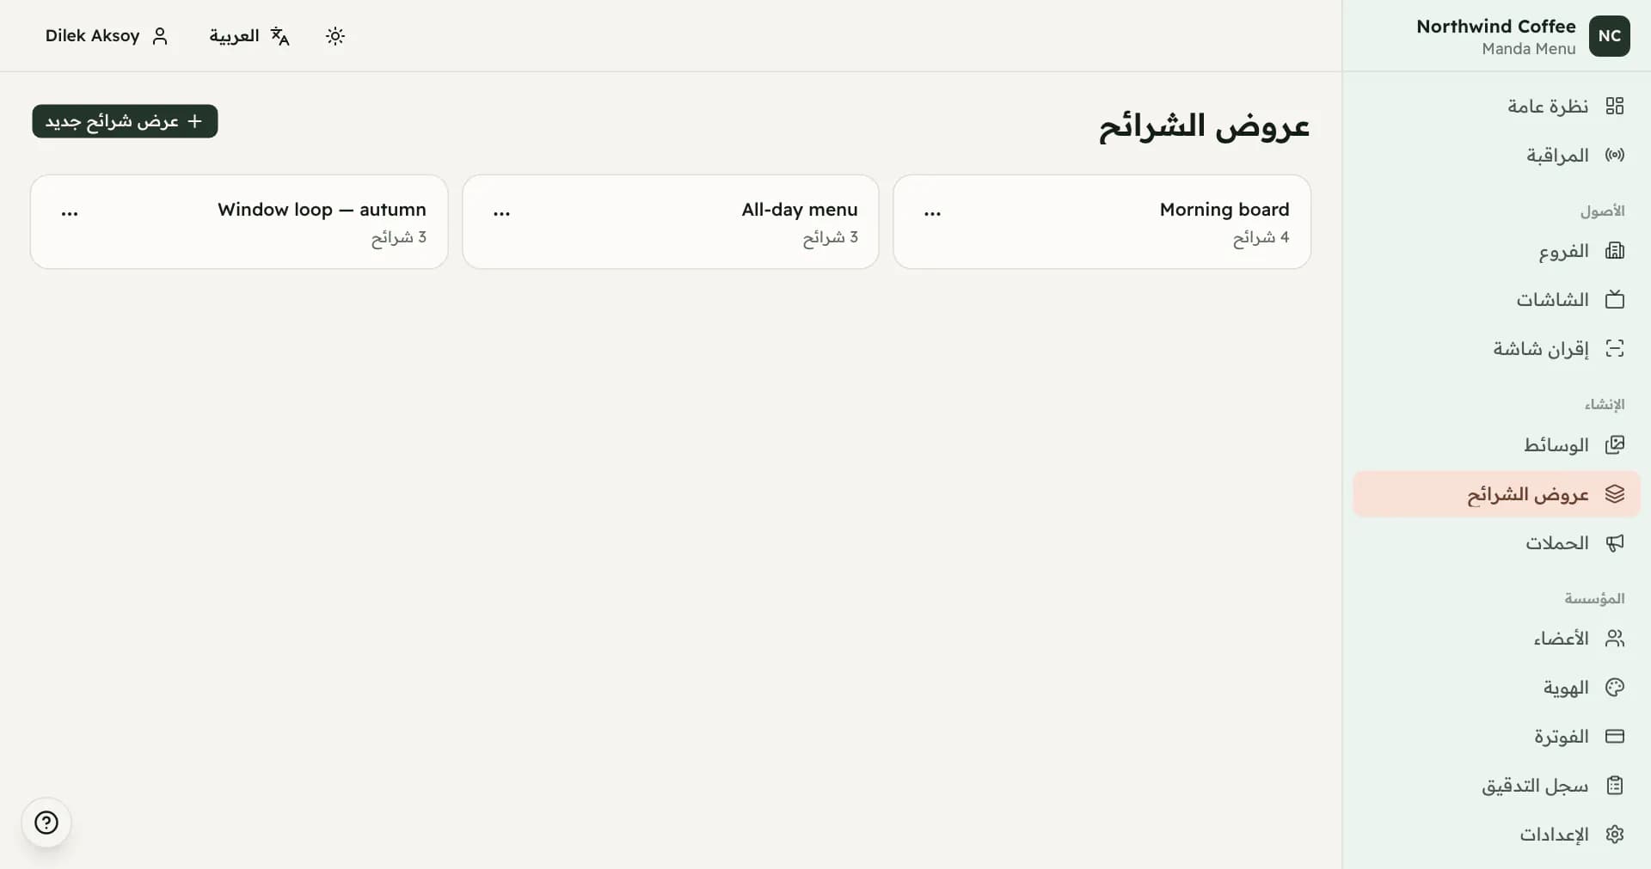Screen dimensions: 1651x869
Task: Click the translate language icon
Action: coord(279,35)
